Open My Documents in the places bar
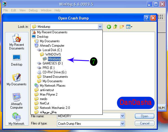168x132 pixels. point(17,79)
